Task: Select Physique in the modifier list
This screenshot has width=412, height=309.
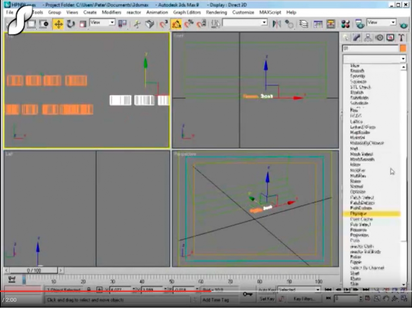Action: coord(359,213)
